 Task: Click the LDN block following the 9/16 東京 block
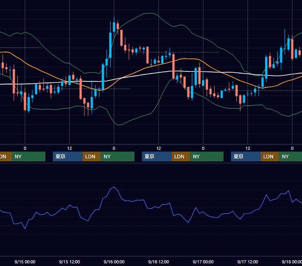click(x=181, y=156)
